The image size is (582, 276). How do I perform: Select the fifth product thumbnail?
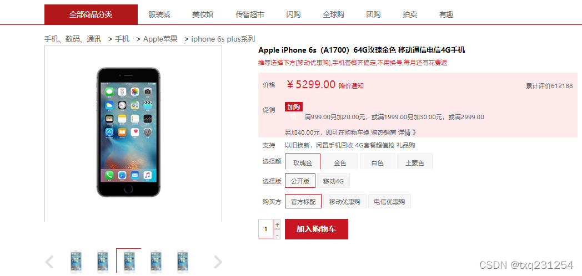point(182,262)
